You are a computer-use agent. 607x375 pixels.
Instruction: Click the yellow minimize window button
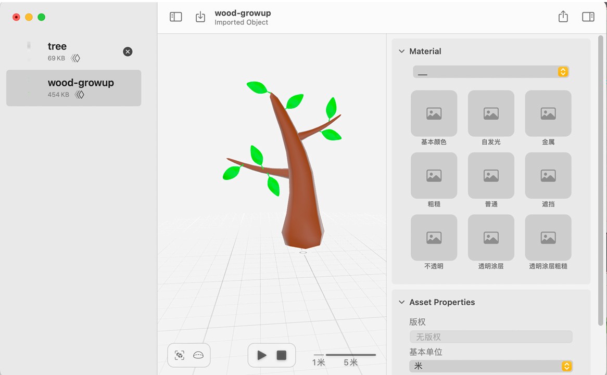coord(29,17)
